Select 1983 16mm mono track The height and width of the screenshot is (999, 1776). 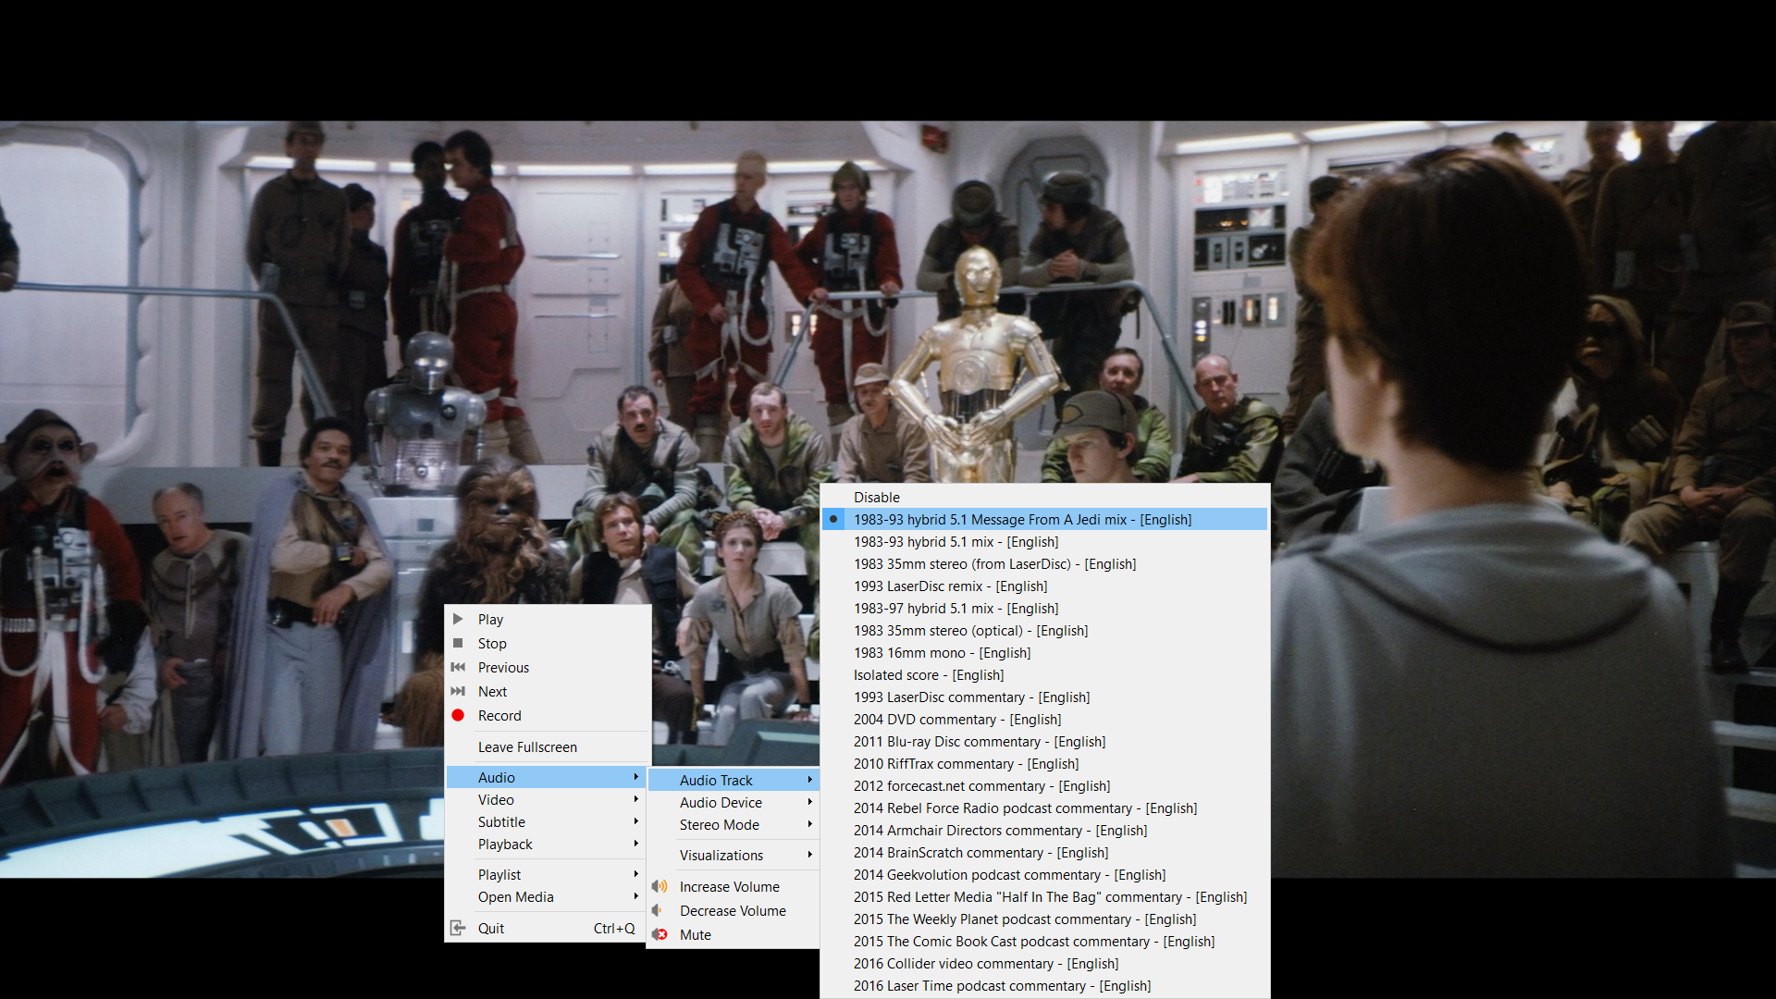click(x=1044, y=652)
